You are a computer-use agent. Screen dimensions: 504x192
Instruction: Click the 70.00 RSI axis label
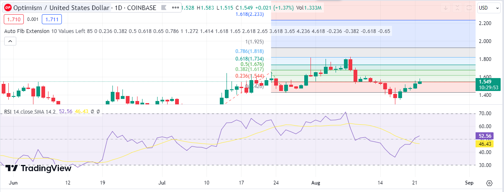pos(485,114)
